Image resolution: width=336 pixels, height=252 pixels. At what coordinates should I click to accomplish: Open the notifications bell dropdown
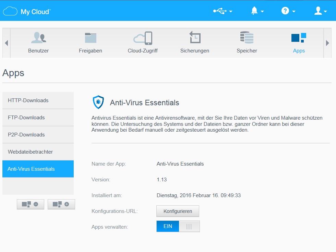click(257, 11)
